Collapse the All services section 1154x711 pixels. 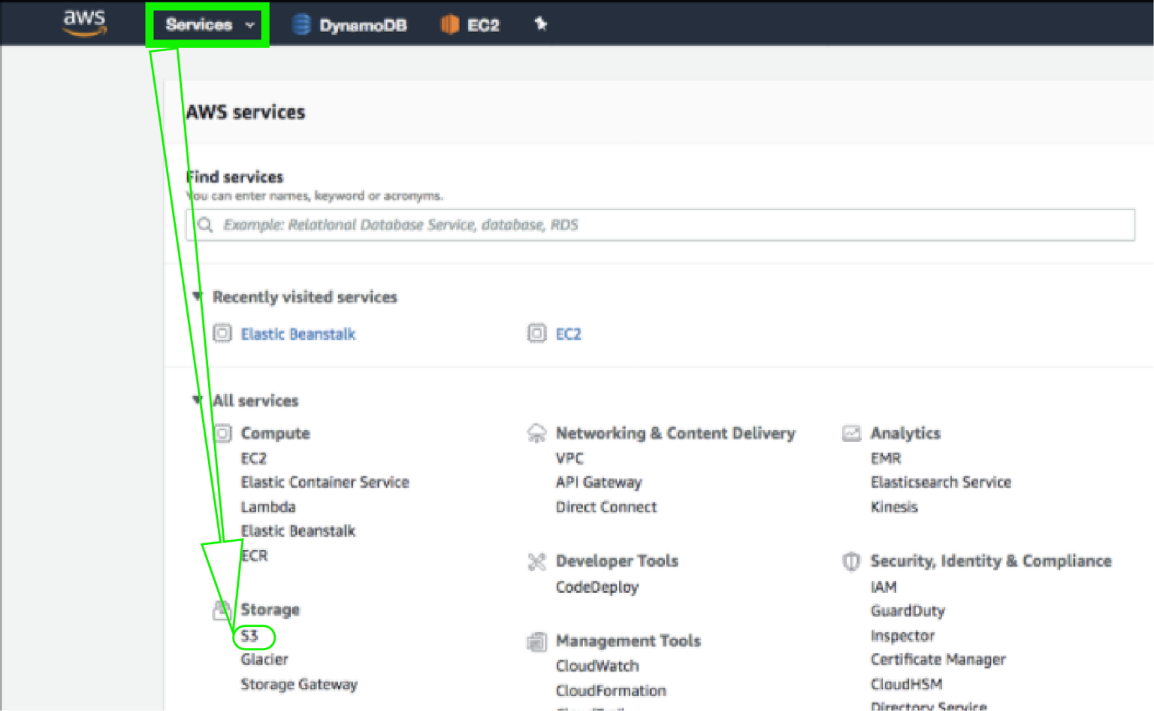point(197,400)
